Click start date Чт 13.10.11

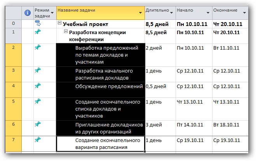click(194, 109)
